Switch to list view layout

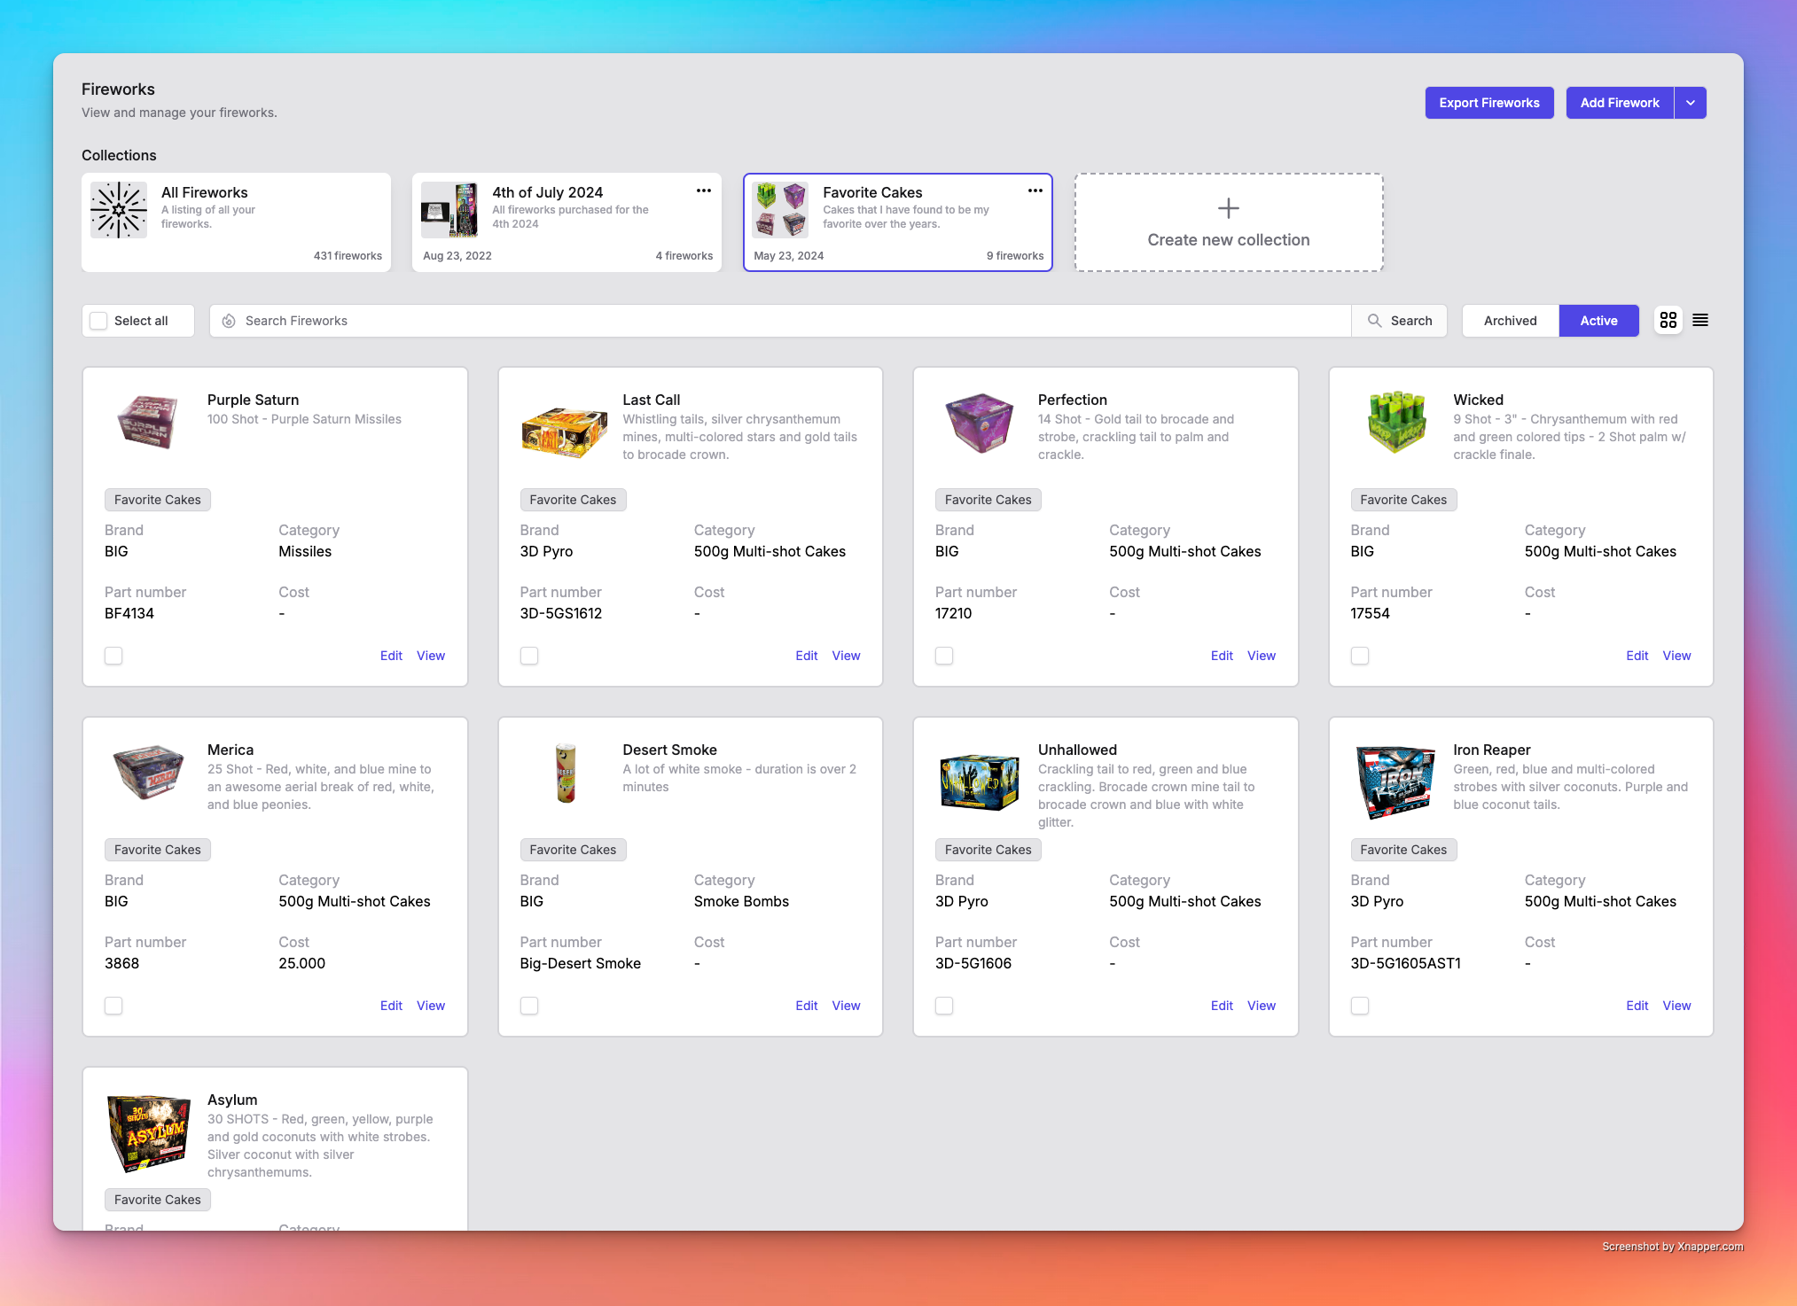pos(1700,320)
